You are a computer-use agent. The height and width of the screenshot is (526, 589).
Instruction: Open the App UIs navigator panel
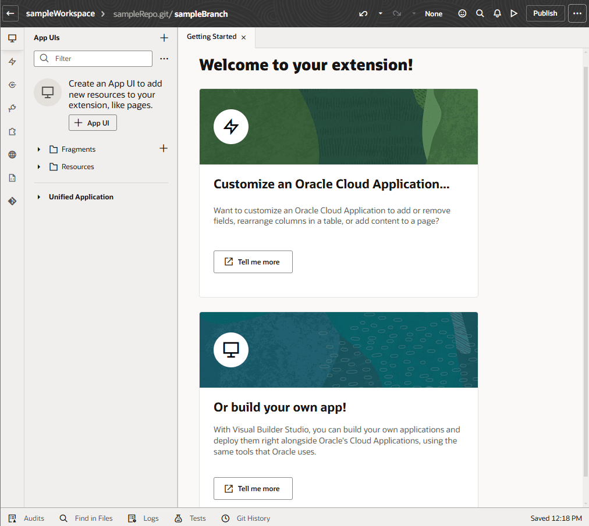point(12,38)
